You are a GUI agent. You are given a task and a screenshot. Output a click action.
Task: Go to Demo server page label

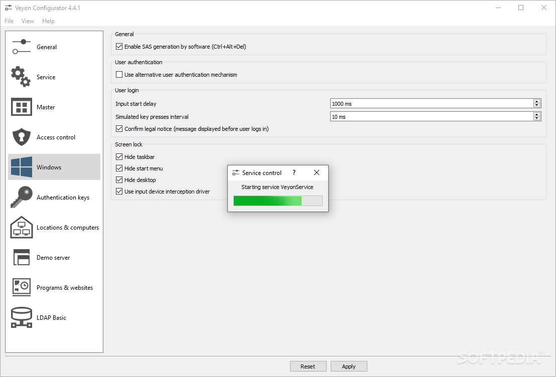[x=53, y=258]
